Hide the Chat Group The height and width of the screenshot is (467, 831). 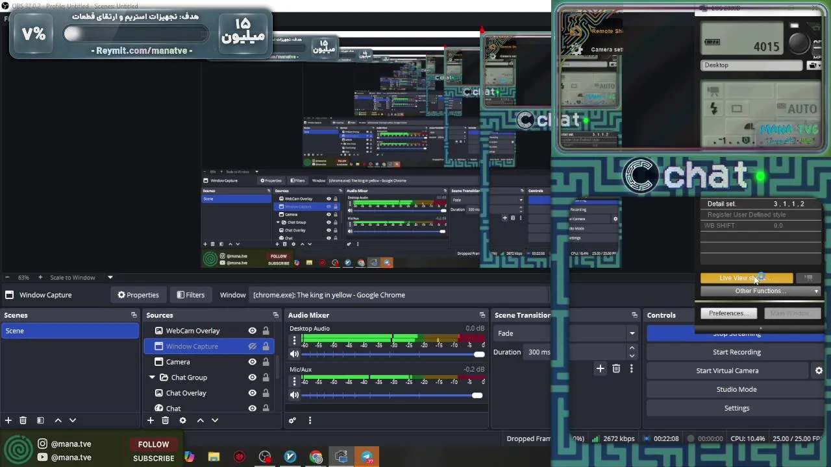point(252,377)
